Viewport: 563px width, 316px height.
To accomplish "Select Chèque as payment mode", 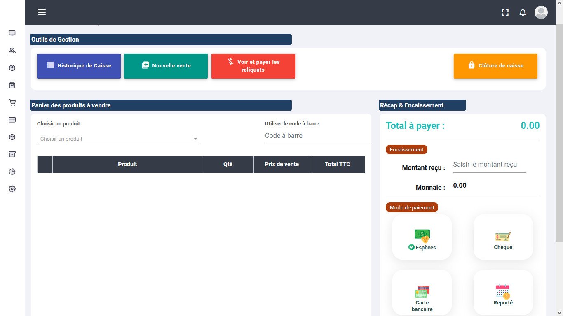I will pyautogui.click(x=503, y=237).
